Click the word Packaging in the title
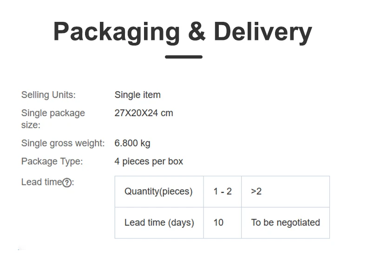The width and height of the screenshot is (367, 264). click(x=117, y=32)
